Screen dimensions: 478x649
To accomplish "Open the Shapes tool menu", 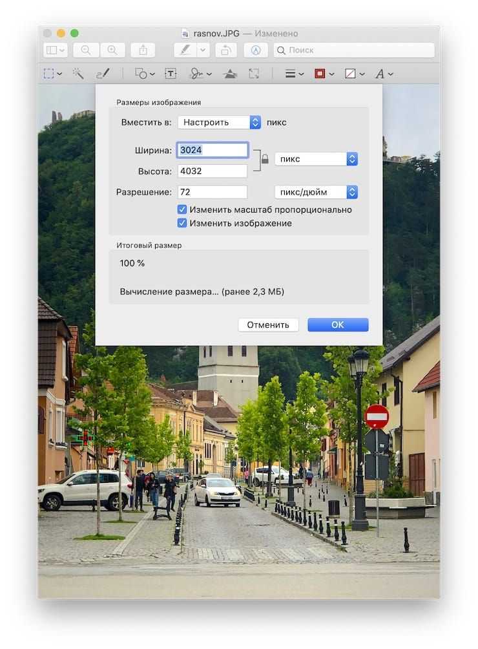I will click(x=145, y=74).
